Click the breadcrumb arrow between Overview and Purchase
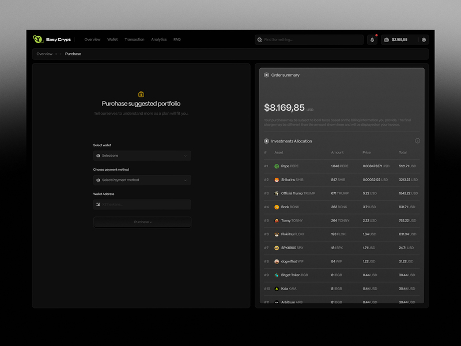 59,54
